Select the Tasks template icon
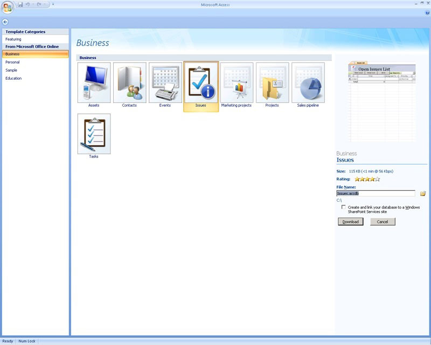431x345 pixels. tap(94, 134)
